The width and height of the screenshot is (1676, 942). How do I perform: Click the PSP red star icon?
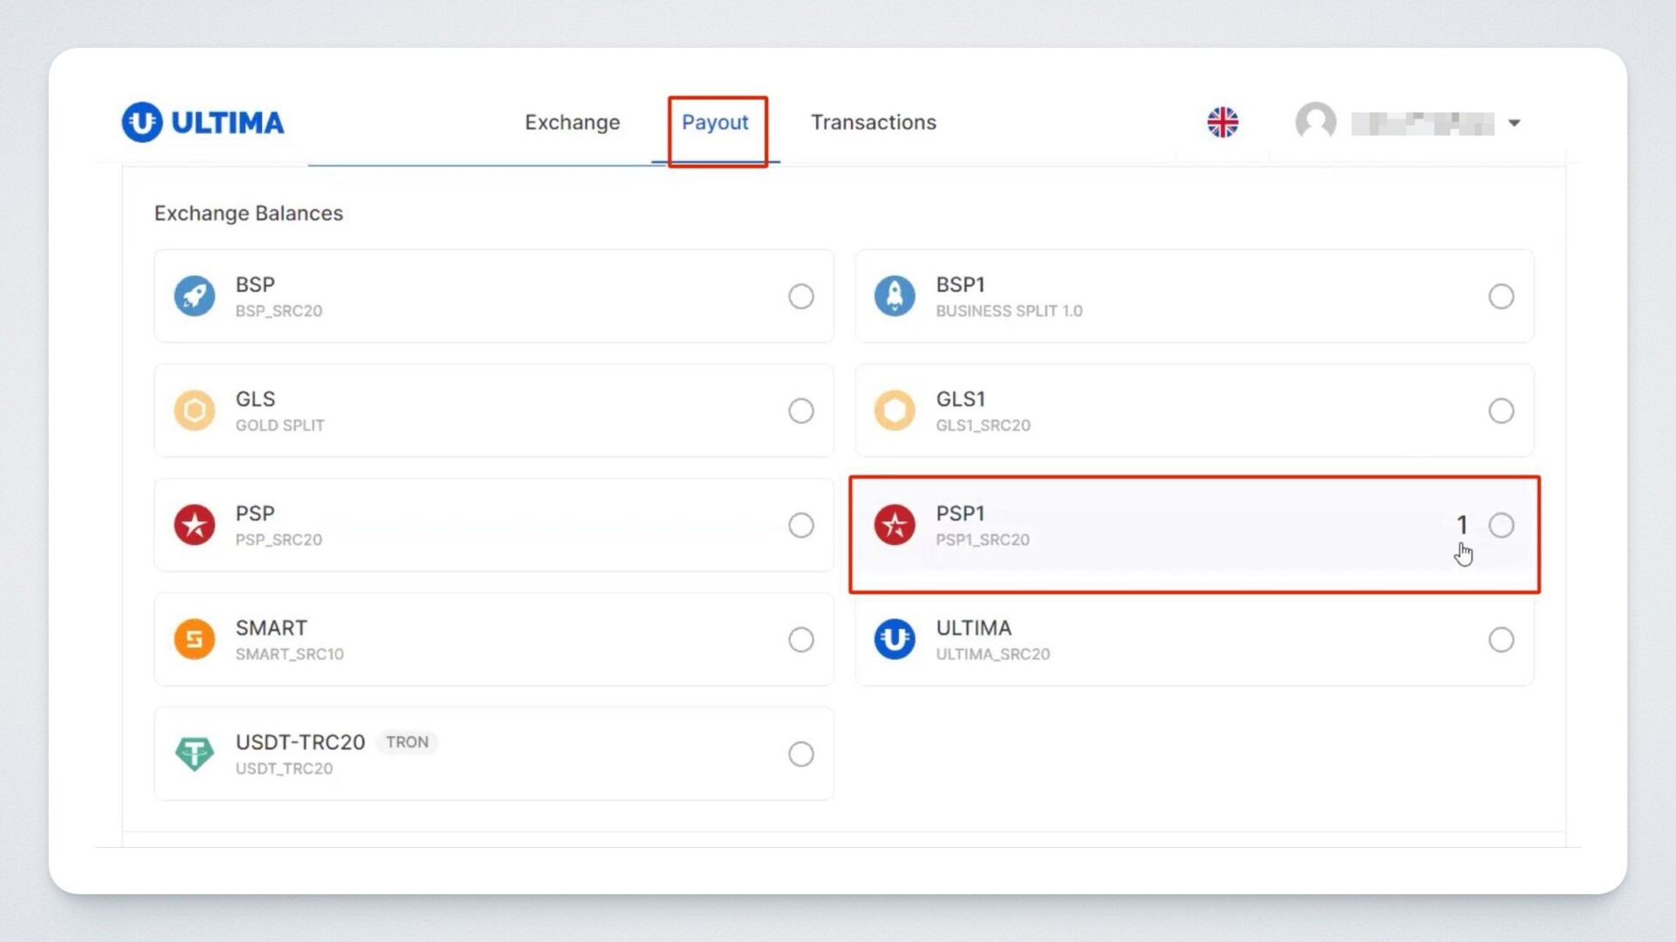pyautogui.click(x=194, y=525)
